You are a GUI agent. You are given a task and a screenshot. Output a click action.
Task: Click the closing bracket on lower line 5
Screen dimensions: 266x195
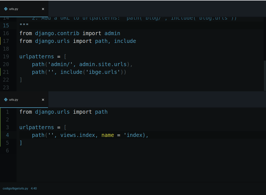[x=21, y=143]
